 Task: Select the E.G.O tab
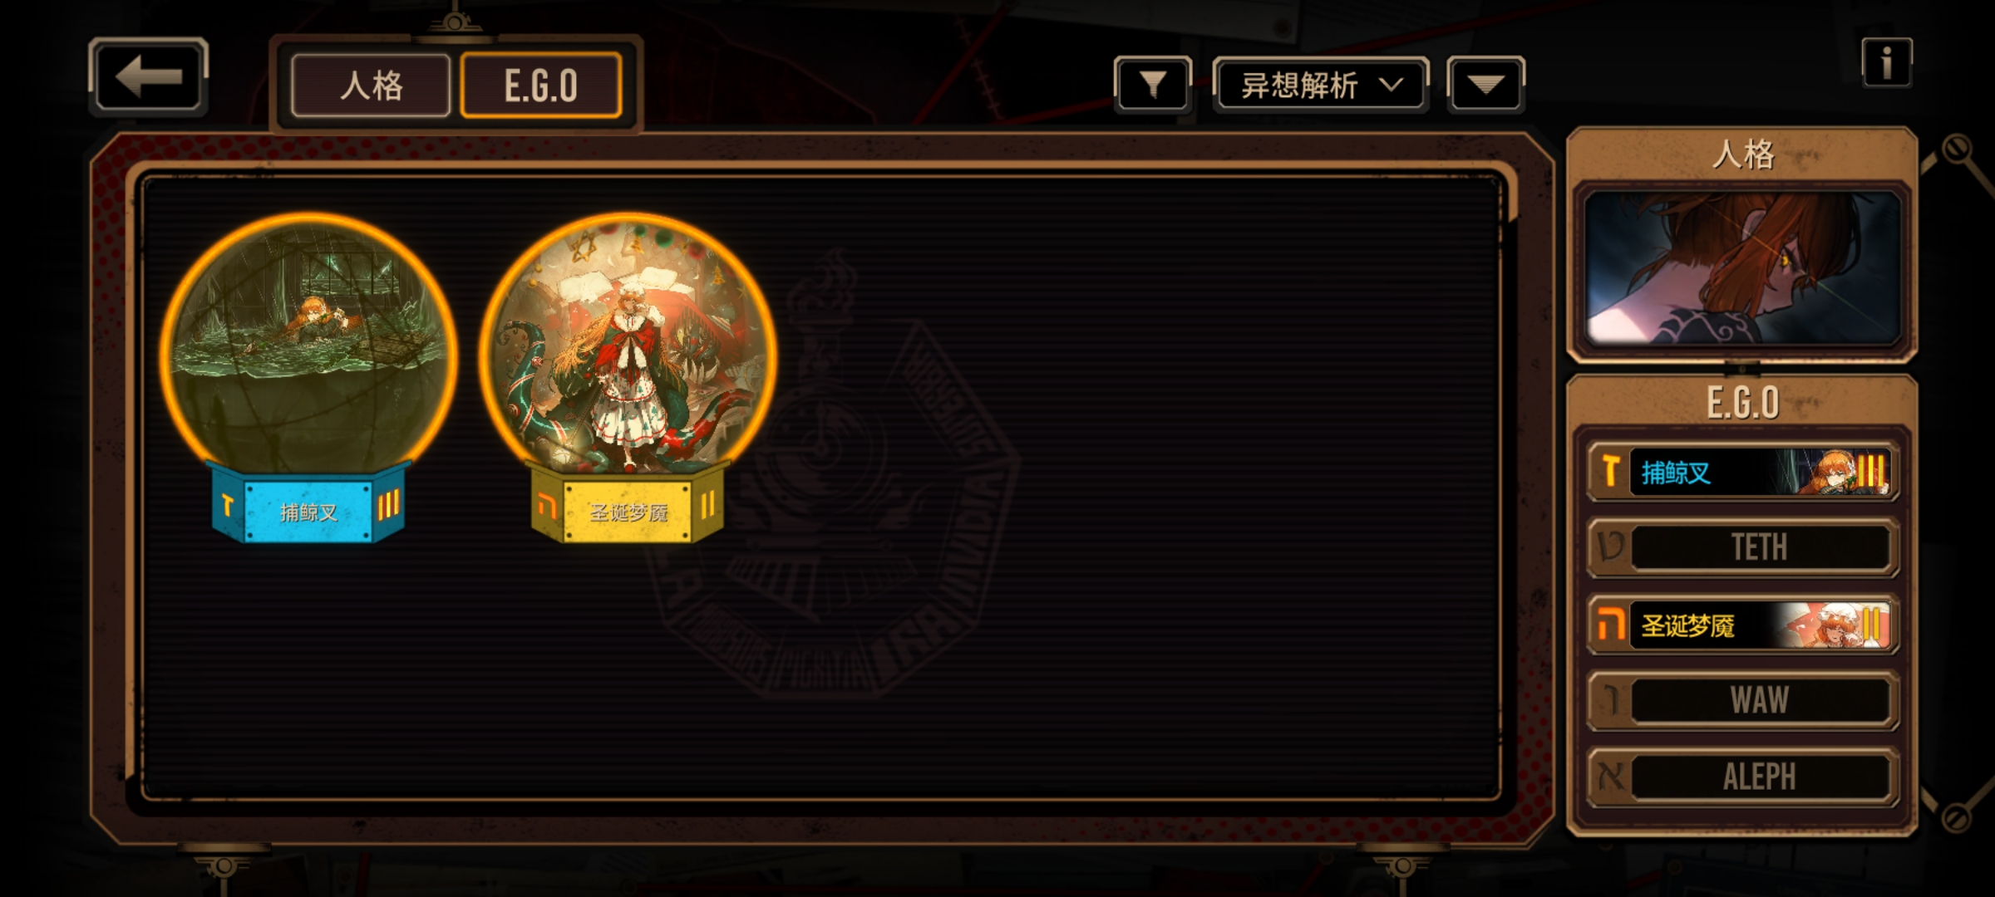pos(541,85)
